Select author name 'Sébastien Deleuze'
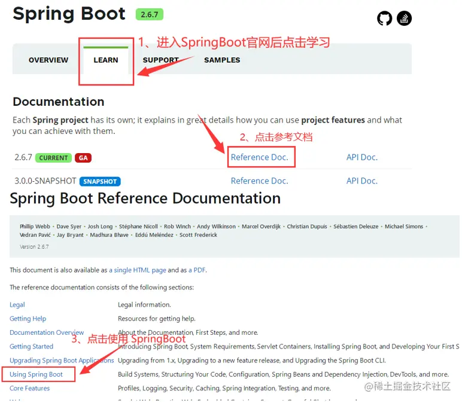 click(356, 227)
